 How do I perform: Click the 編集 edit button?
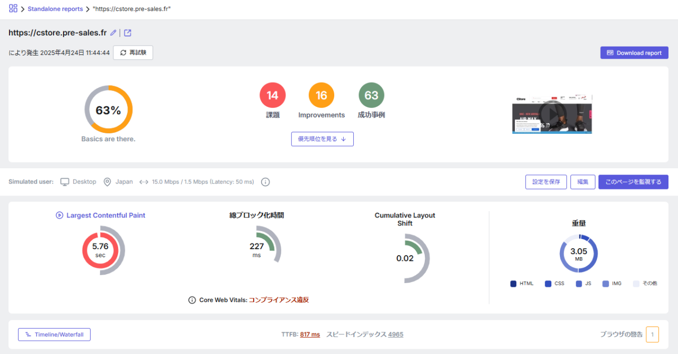[x=583, y=182]
